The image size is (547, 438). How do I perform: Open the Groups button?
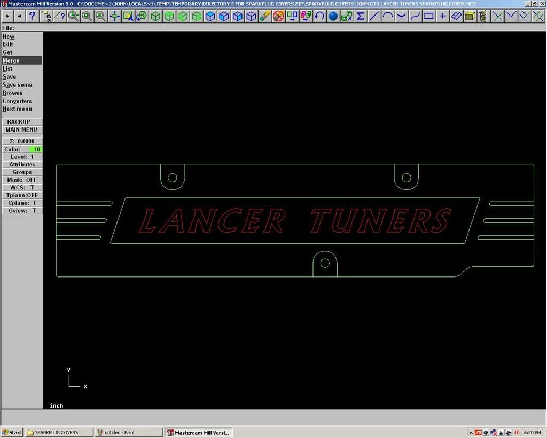(x=22, y=172)
